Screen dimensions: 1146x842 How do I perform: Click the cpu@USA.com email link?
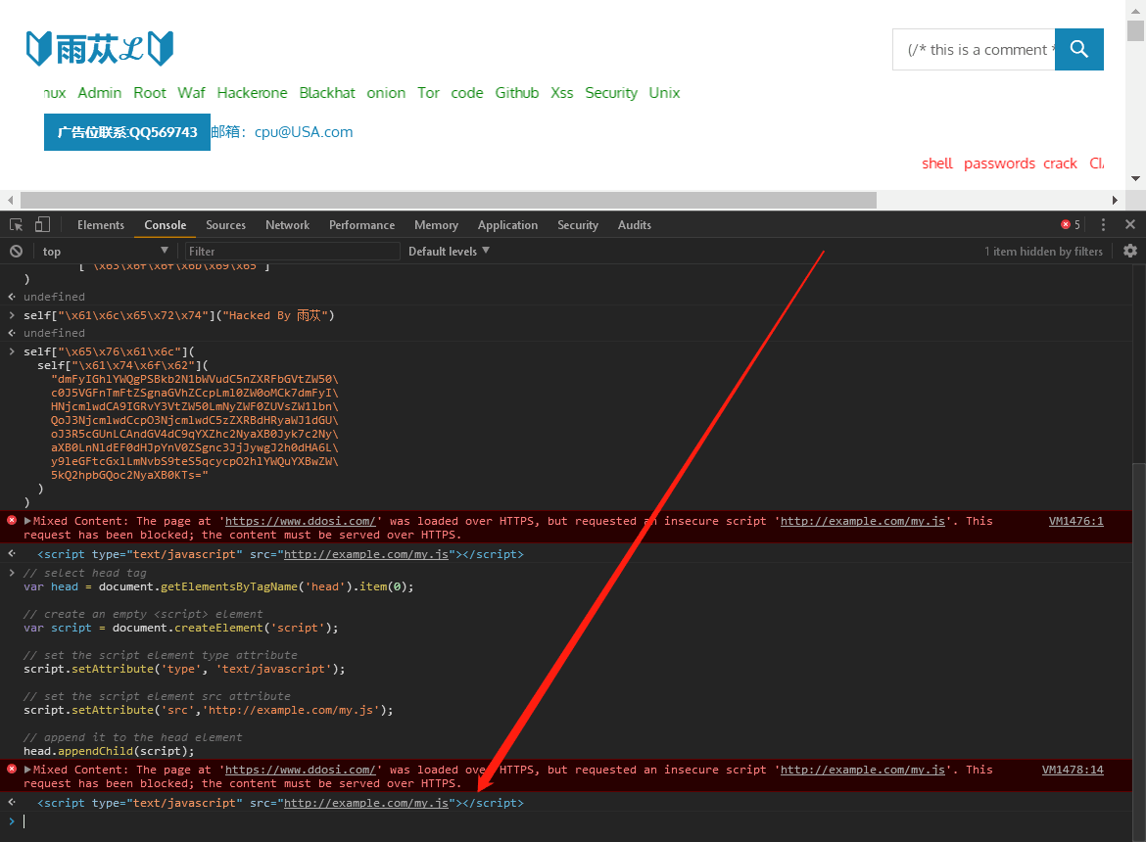304,132
